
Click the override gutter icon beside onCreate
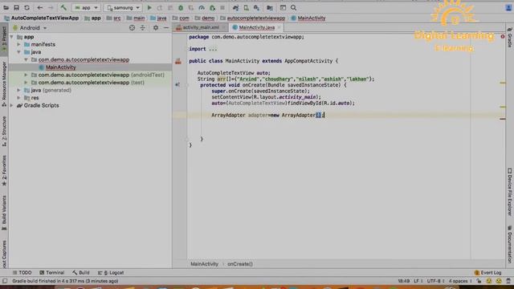(177, 85)
